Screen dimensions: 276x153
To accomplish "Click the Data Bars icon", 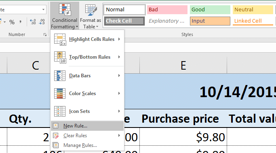I will pos(60,76).
